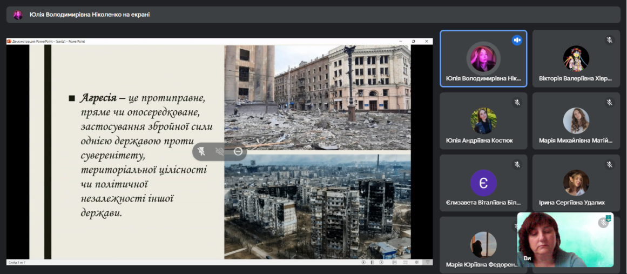Click presenter avatar in the top banner
The width and height of the screenshot is (627, 274).
point(18,15)
